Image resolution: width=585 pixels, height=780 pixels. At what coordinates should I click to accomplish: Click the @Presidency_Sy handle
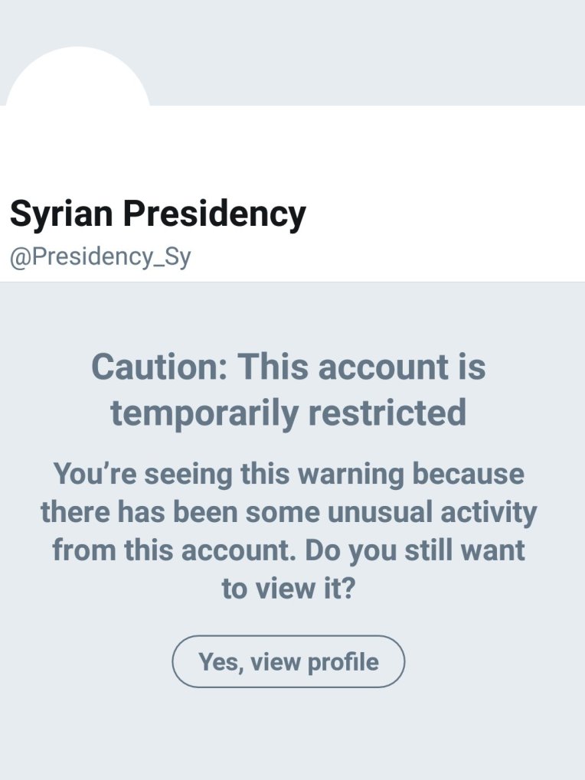tap(100, 257)
